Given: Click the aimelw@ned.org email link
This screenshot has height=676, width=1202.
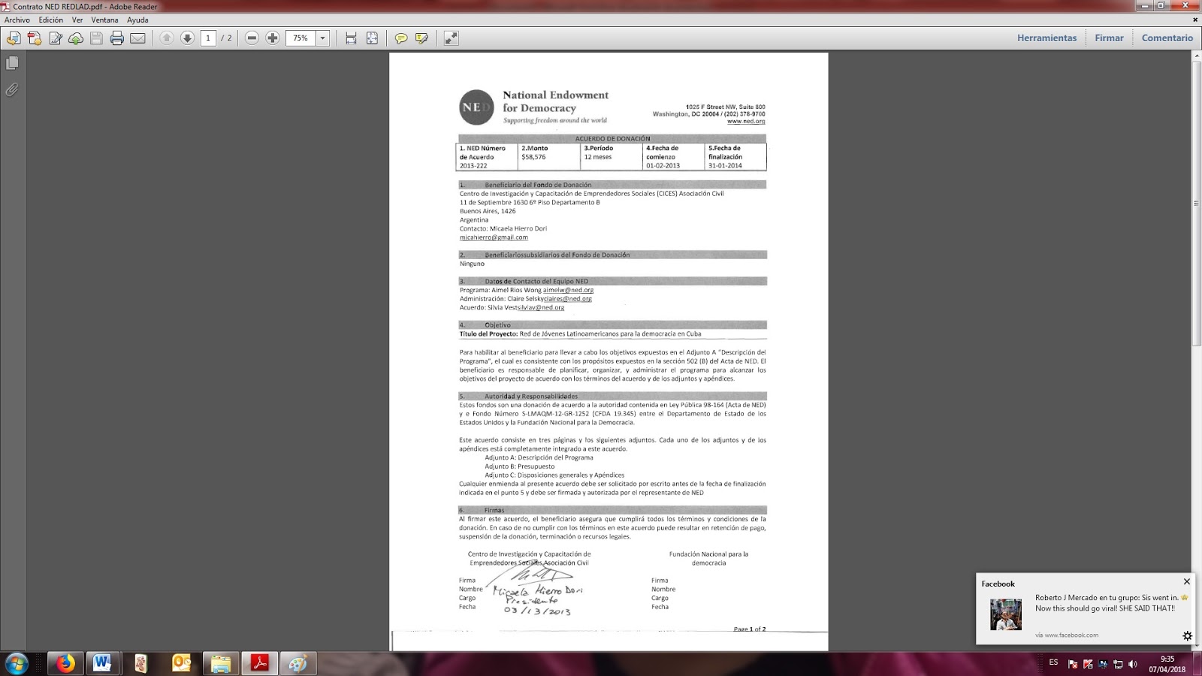Looking at the screenshot, I should click(568, 290).
